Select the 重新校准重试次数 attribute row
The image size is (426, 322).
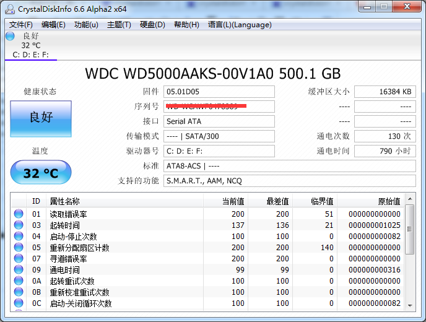click(x=207, y=292)
